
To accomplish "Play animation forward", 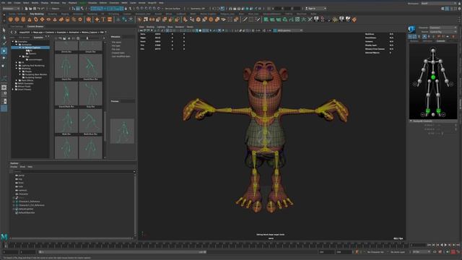I will click(445, 245).
